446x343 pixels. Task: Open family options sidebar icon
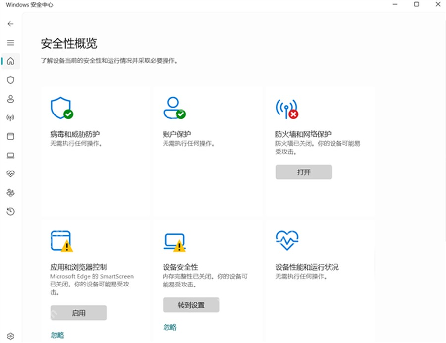pyautogui.click(x=10, y=192)
